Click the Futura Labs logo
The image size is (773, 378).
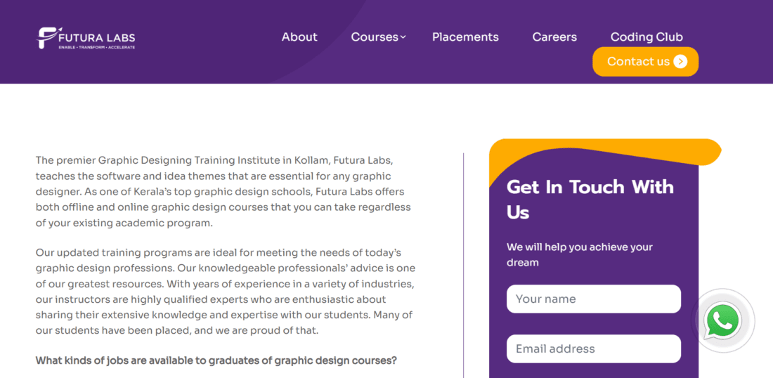pos(86,38)
